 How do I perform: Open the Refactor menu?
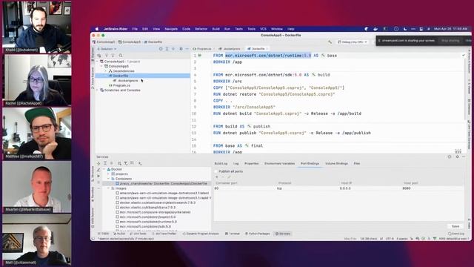click(x=201, y=29)
